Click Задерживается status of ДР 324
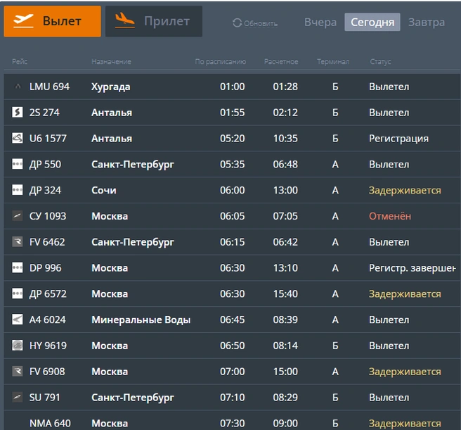 click(x=405, y=191)
